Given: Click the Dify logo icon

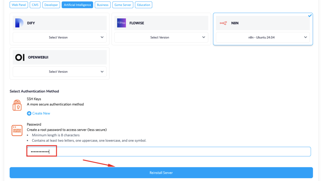Looking at the screenshot, I should (x=19, y=23).
